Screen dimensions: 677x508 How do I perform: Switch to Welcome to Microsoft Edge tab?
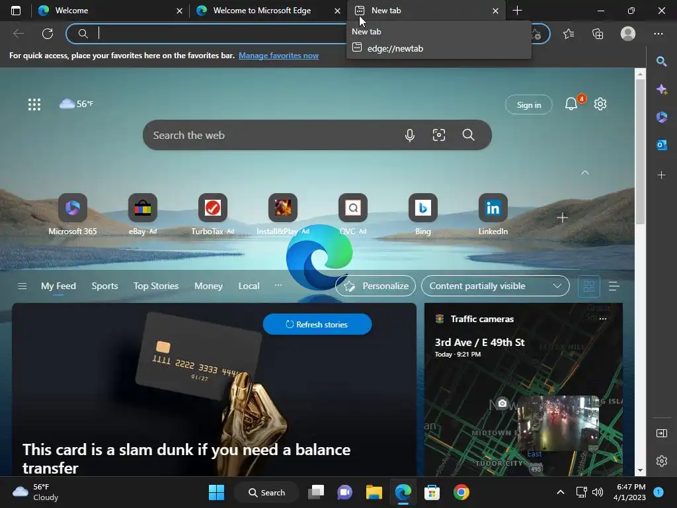pos(268,11)
